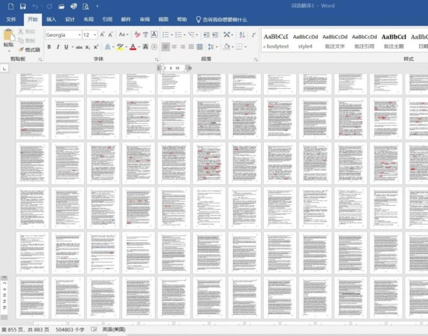
Task: Open the 插入 ribbon tab
Action: point(51,20)
